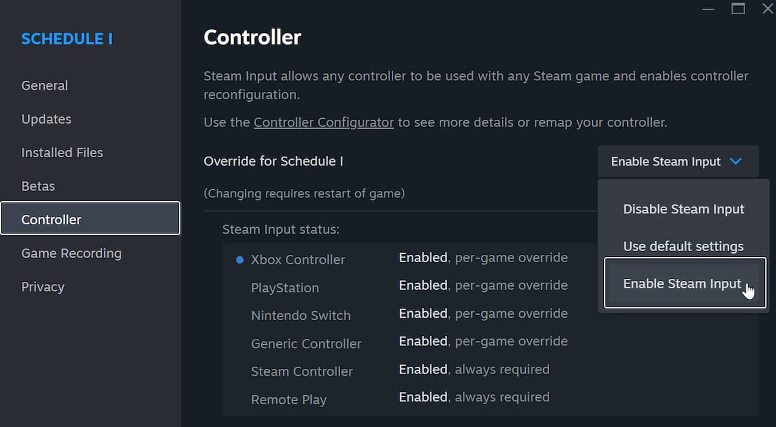The height and width of the screenshot is (427, 776).
Task: Click the PlayStation status entry
Action: [x=285, y=288]
